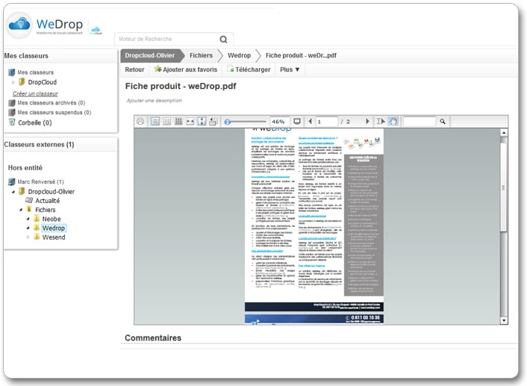The height and width of the screenshot is (386, 527).
Task: Click the page number field
Action: [x=326, y=122]
